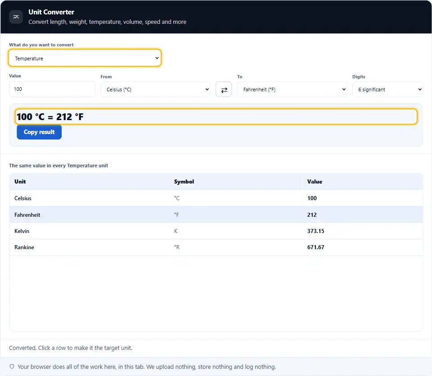This screenshot has height=376, width=432.
Task: Click the result box showing 100 °C = 212 °F
Action: point(216,116)
